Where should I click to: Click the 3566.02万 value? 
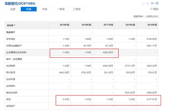(152, 93)
